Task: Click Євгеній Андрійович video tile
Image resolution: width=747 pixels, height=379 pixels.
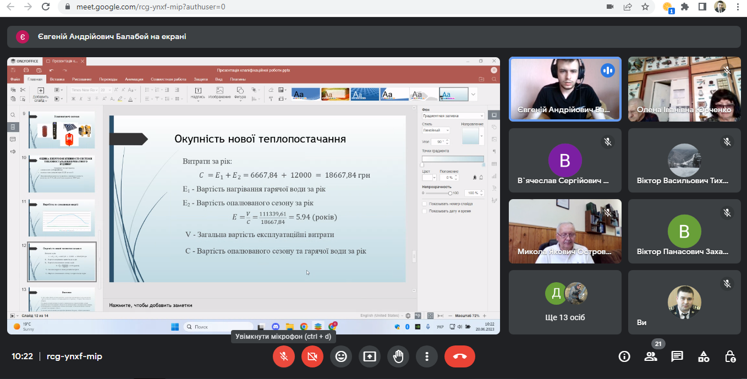Action: [565, 89]
